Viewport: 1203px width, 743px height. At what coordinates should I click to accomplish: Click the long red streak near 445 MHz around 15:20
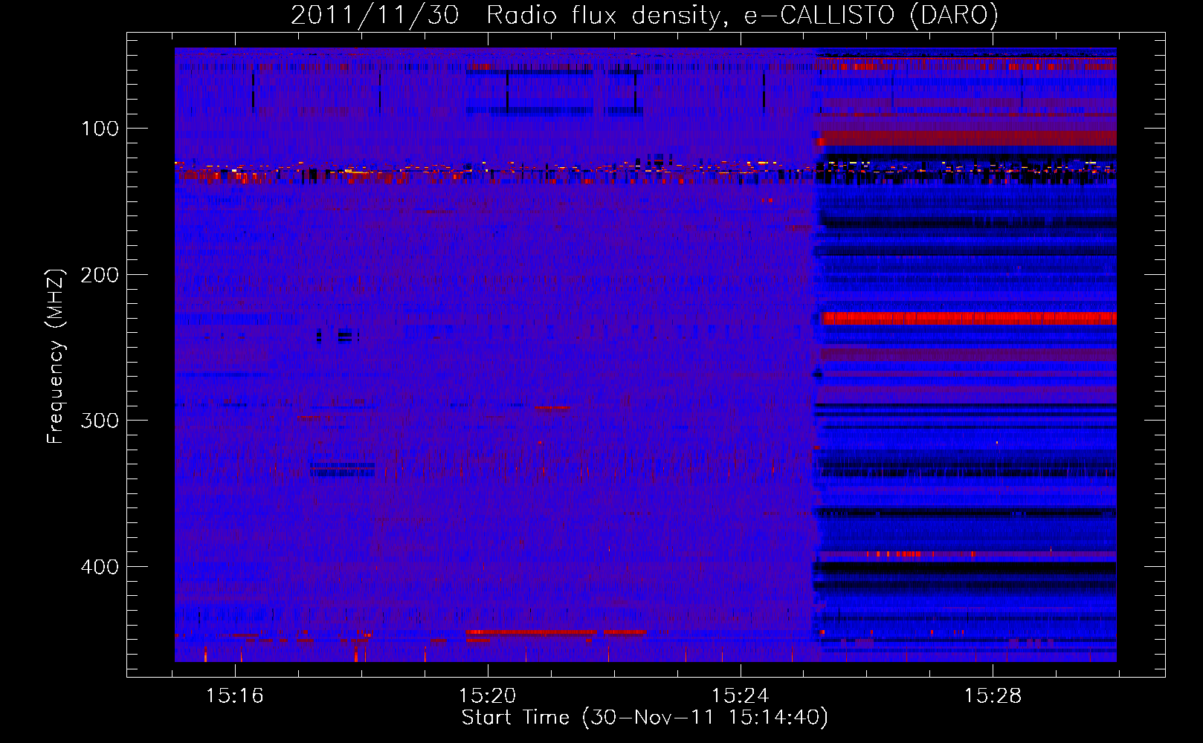click(x=530, y=632)
